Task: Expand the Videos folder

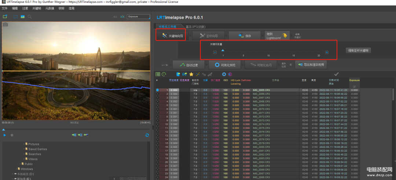Action: [x=24, y=159]
